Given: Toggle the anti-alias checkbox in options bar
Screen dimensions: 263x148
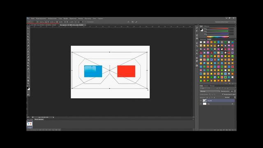Looking at the screenshot, I should [87, 22].
